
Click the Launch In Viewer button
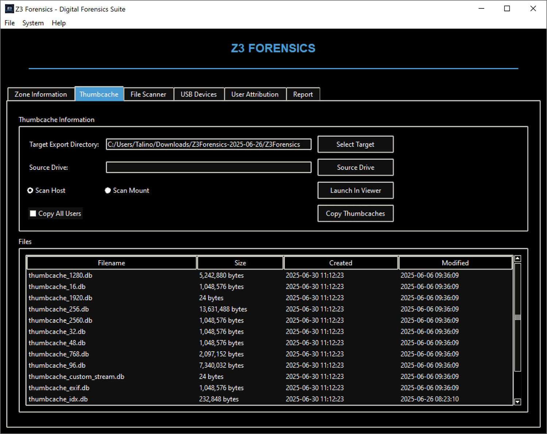tap(355, 191)
